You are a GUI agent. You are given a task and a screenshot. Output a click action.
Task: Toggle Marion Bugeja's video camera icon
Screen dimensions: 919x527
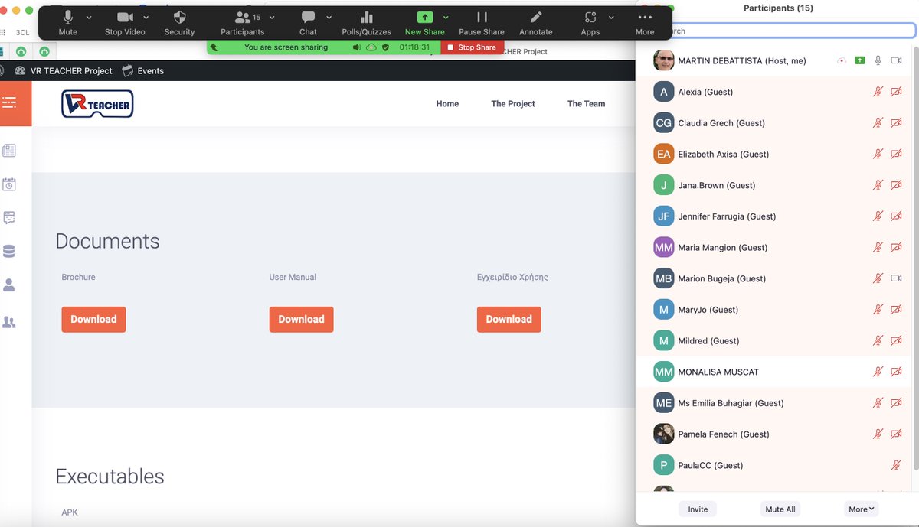(896, 278)
